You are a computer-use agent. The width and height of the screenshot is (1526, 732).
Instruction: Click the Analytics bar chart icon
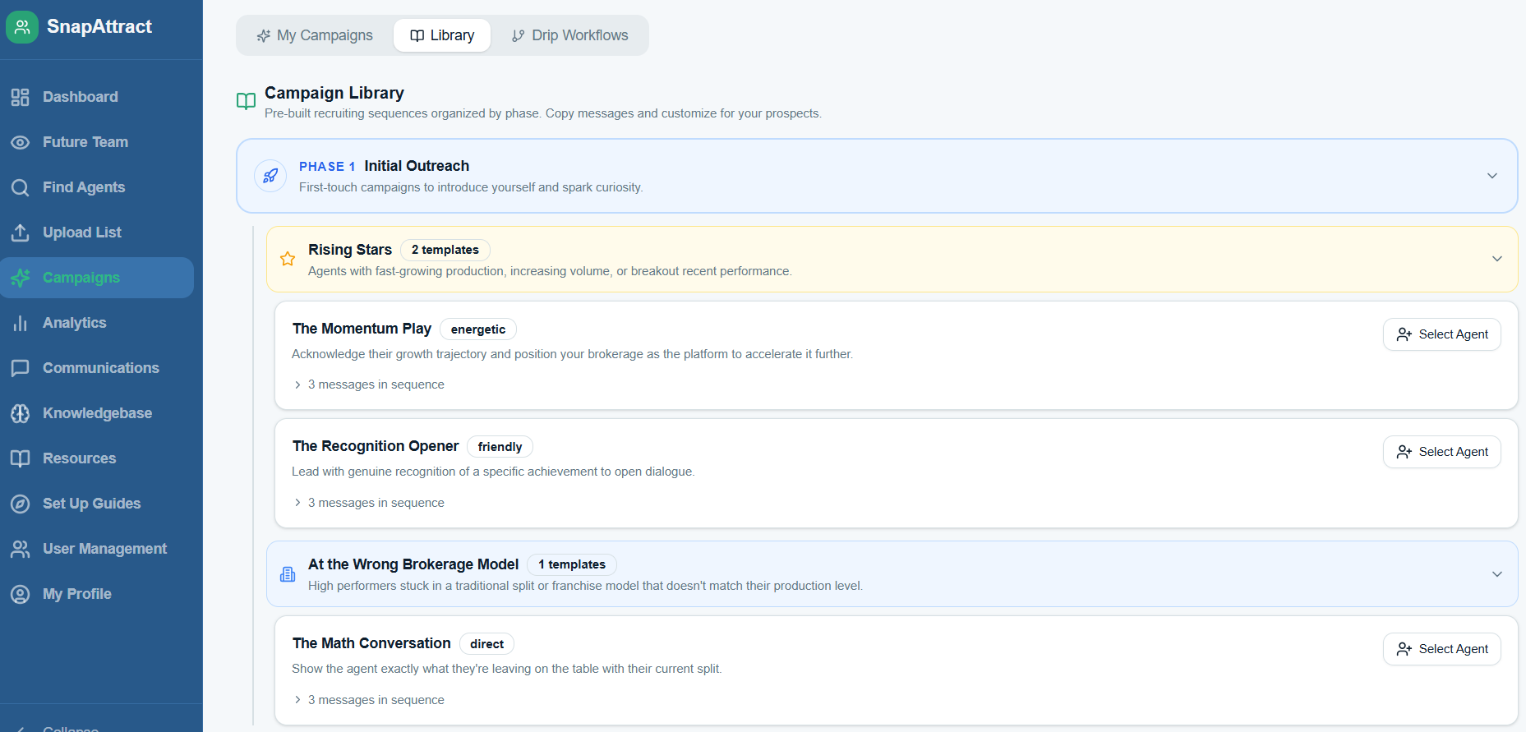coord(21,323)
